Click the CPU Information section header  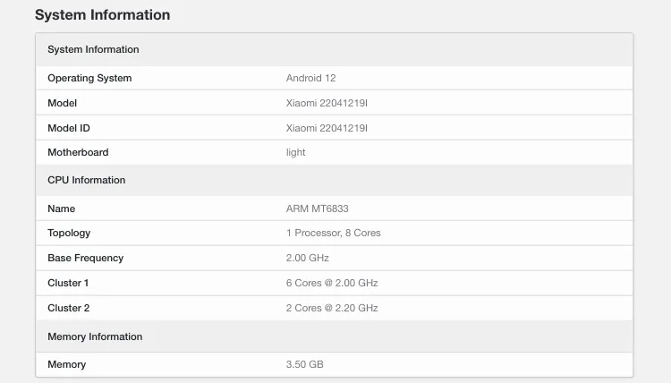[x=86, y=180]
